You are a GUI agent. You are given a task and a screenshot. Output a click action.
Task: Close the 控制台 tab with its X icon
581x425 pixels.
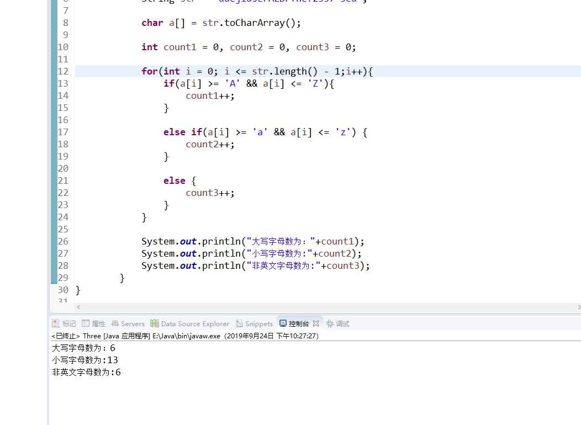316,323
